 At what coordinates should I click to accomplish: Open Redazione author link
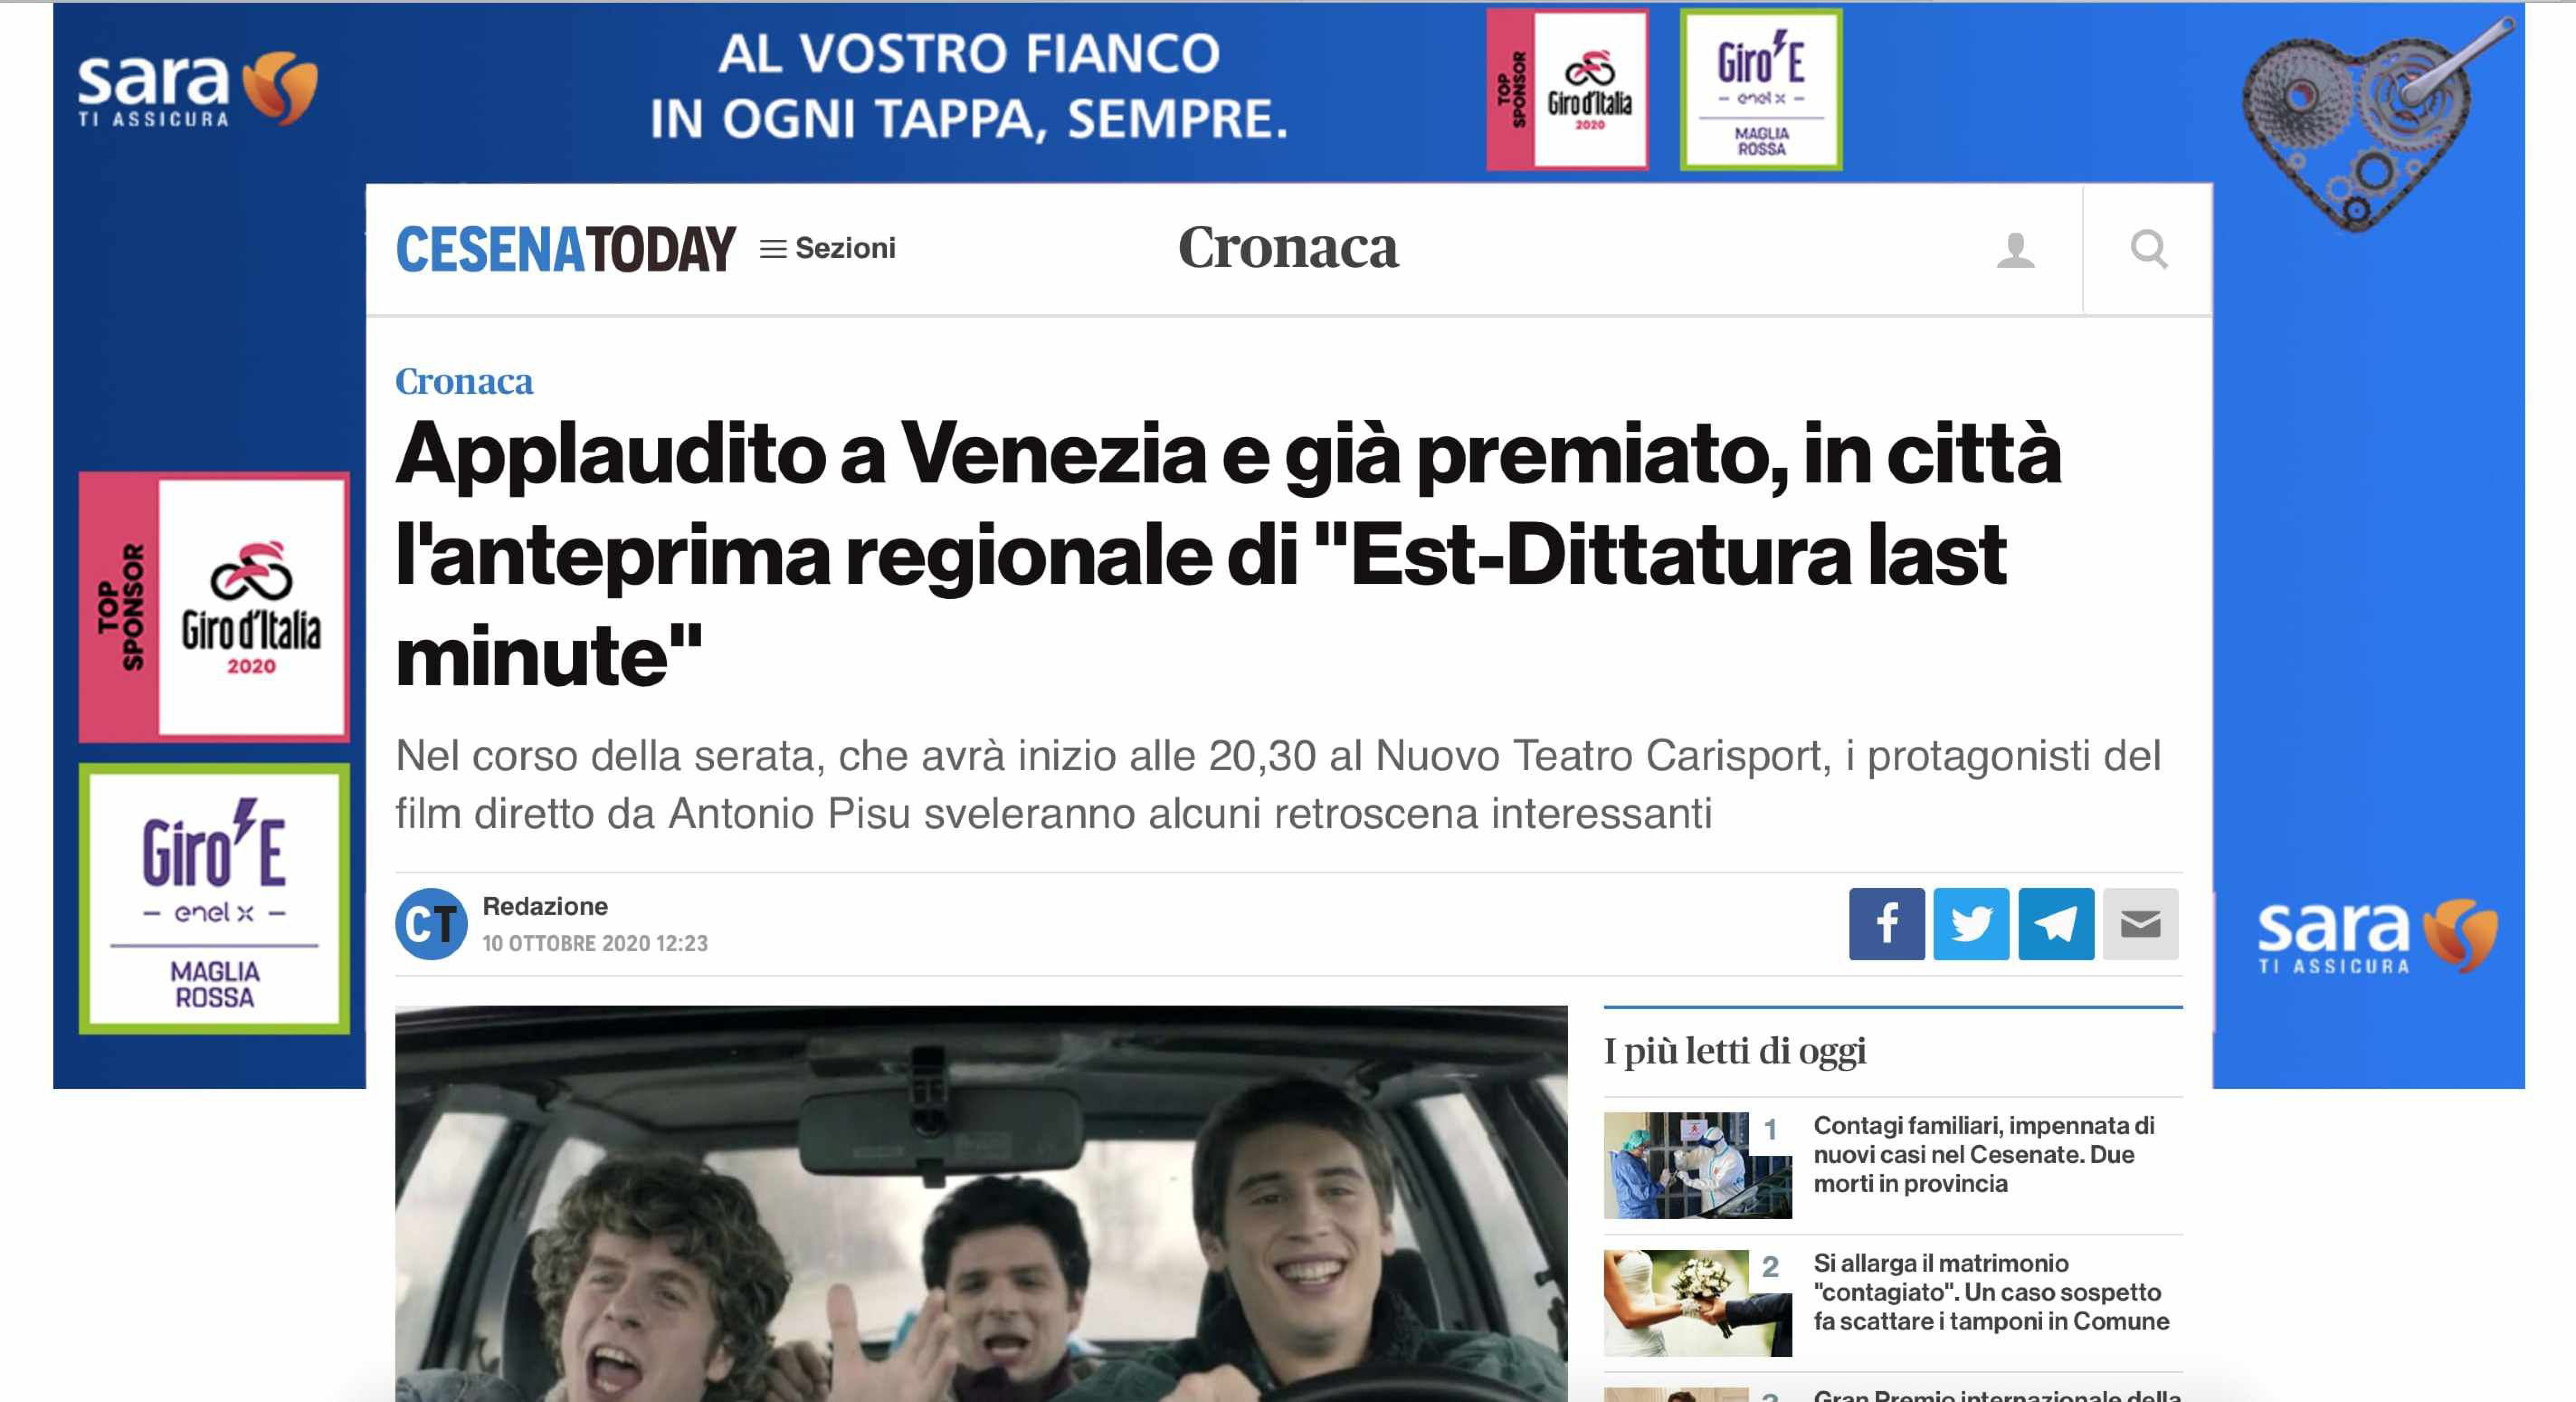(545, 906)
